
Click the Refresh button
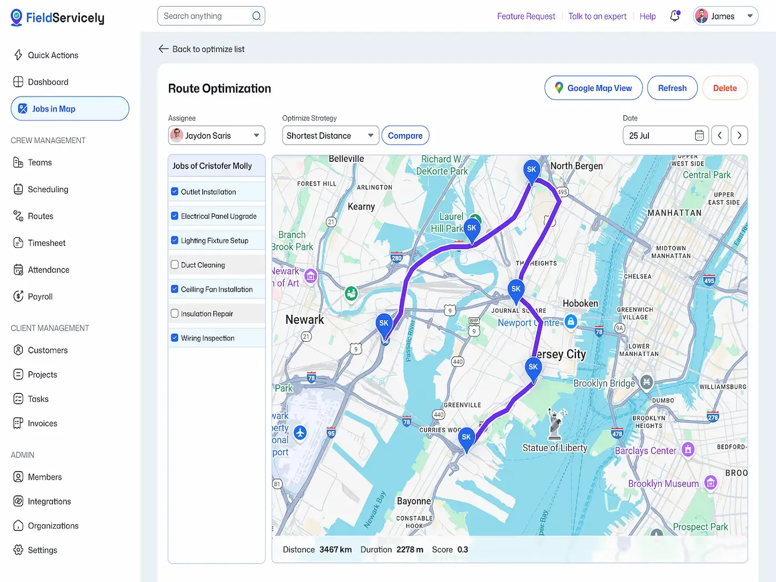[x=672, y=88]
